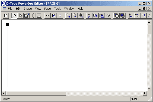The image size is (153, 102).
Task: Click the black square handle on page
Action: (7, 25)
